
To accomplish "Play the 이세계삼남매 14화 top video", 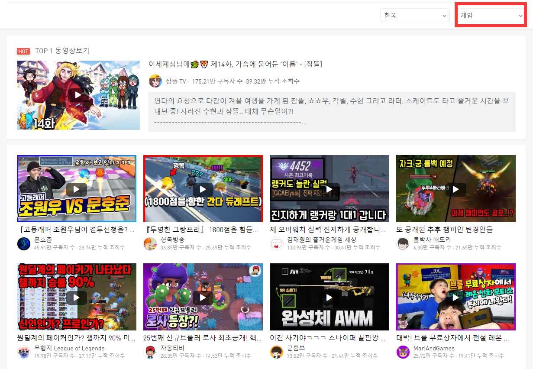I will [x=78, y=95].
